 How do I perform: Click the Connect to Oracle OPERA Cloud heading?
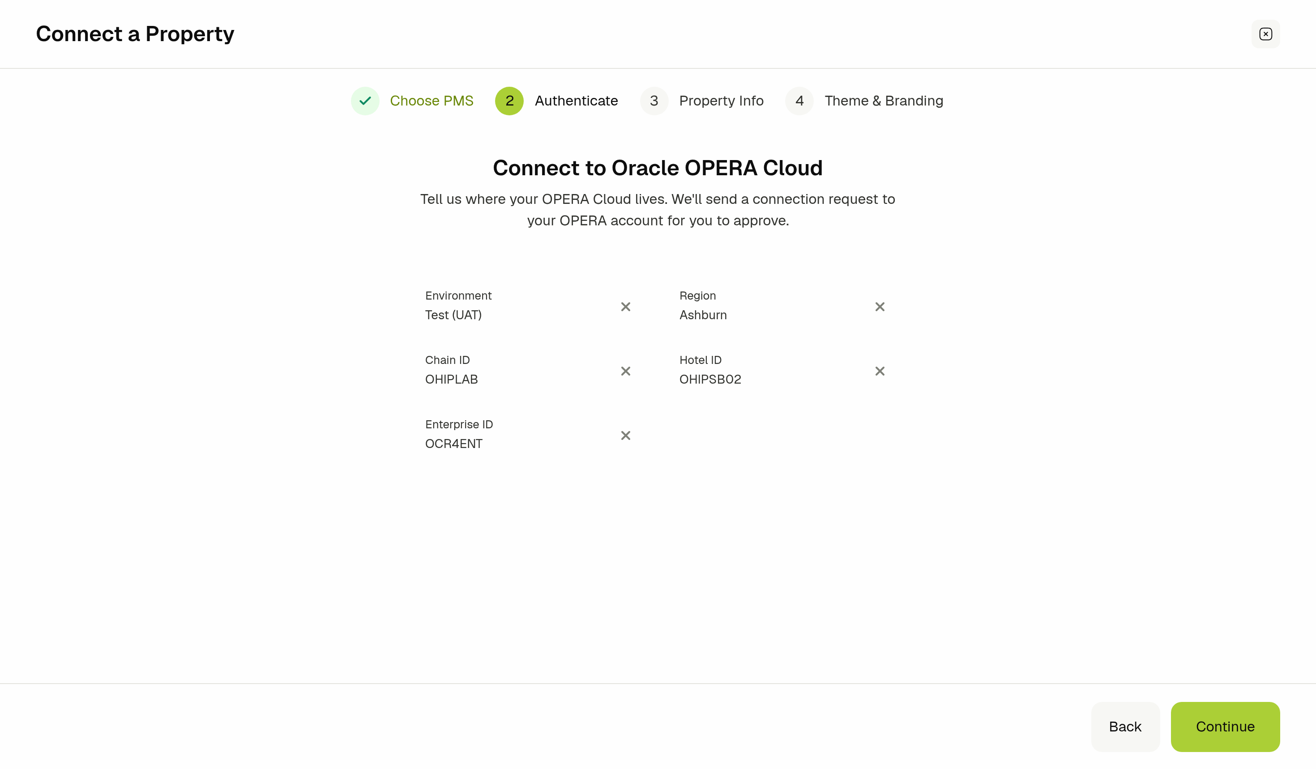pyautogui.click(x=658, y=168)
